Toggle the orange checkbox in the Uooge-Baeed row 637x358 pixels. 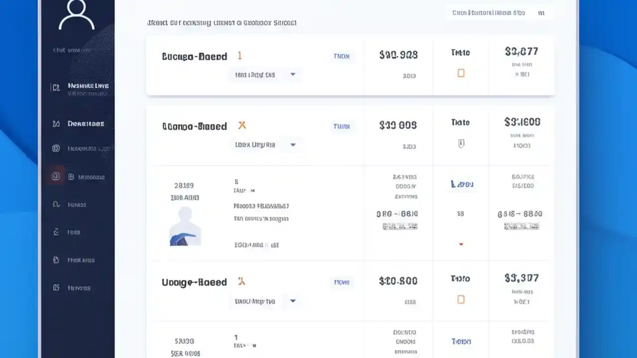461,299
